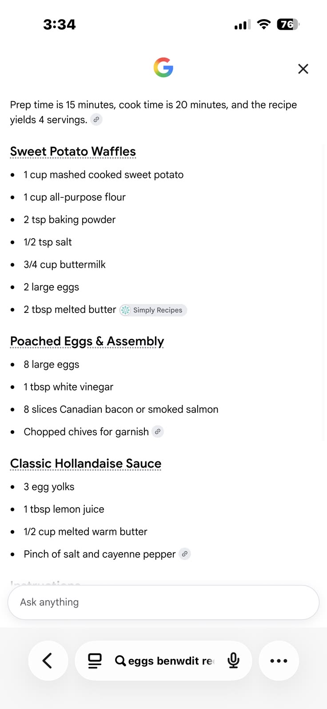Tap the eggs benwdit search query text
The height and width of the screenshot is (709, 327).
(x=171, y=661)
